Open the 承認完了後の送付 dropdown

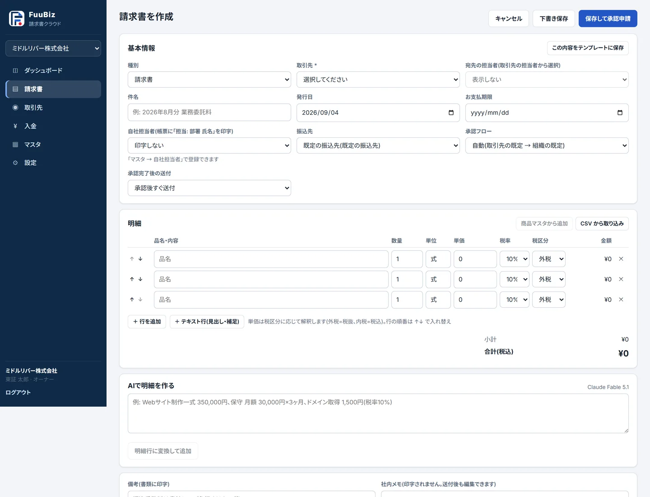pos(209,188)
